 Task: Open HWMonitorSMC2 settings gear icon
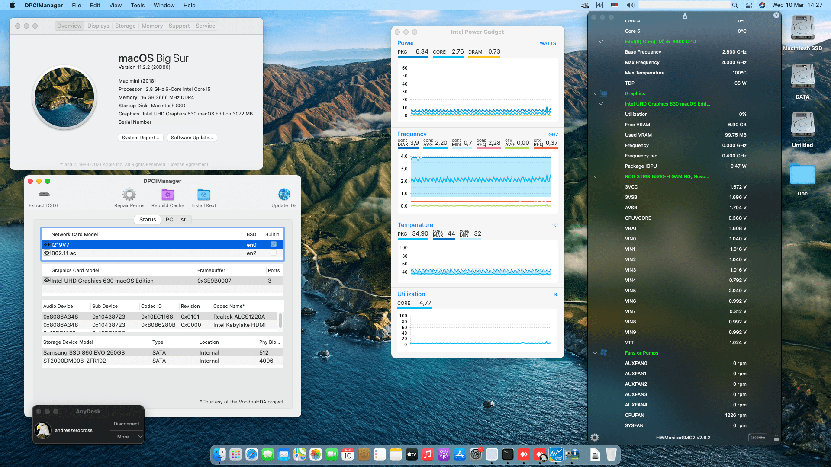(x=595, y=438)
